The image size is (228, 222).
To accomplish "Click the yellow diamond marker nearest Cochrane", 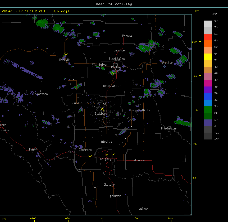I will (x=90, y=156).
